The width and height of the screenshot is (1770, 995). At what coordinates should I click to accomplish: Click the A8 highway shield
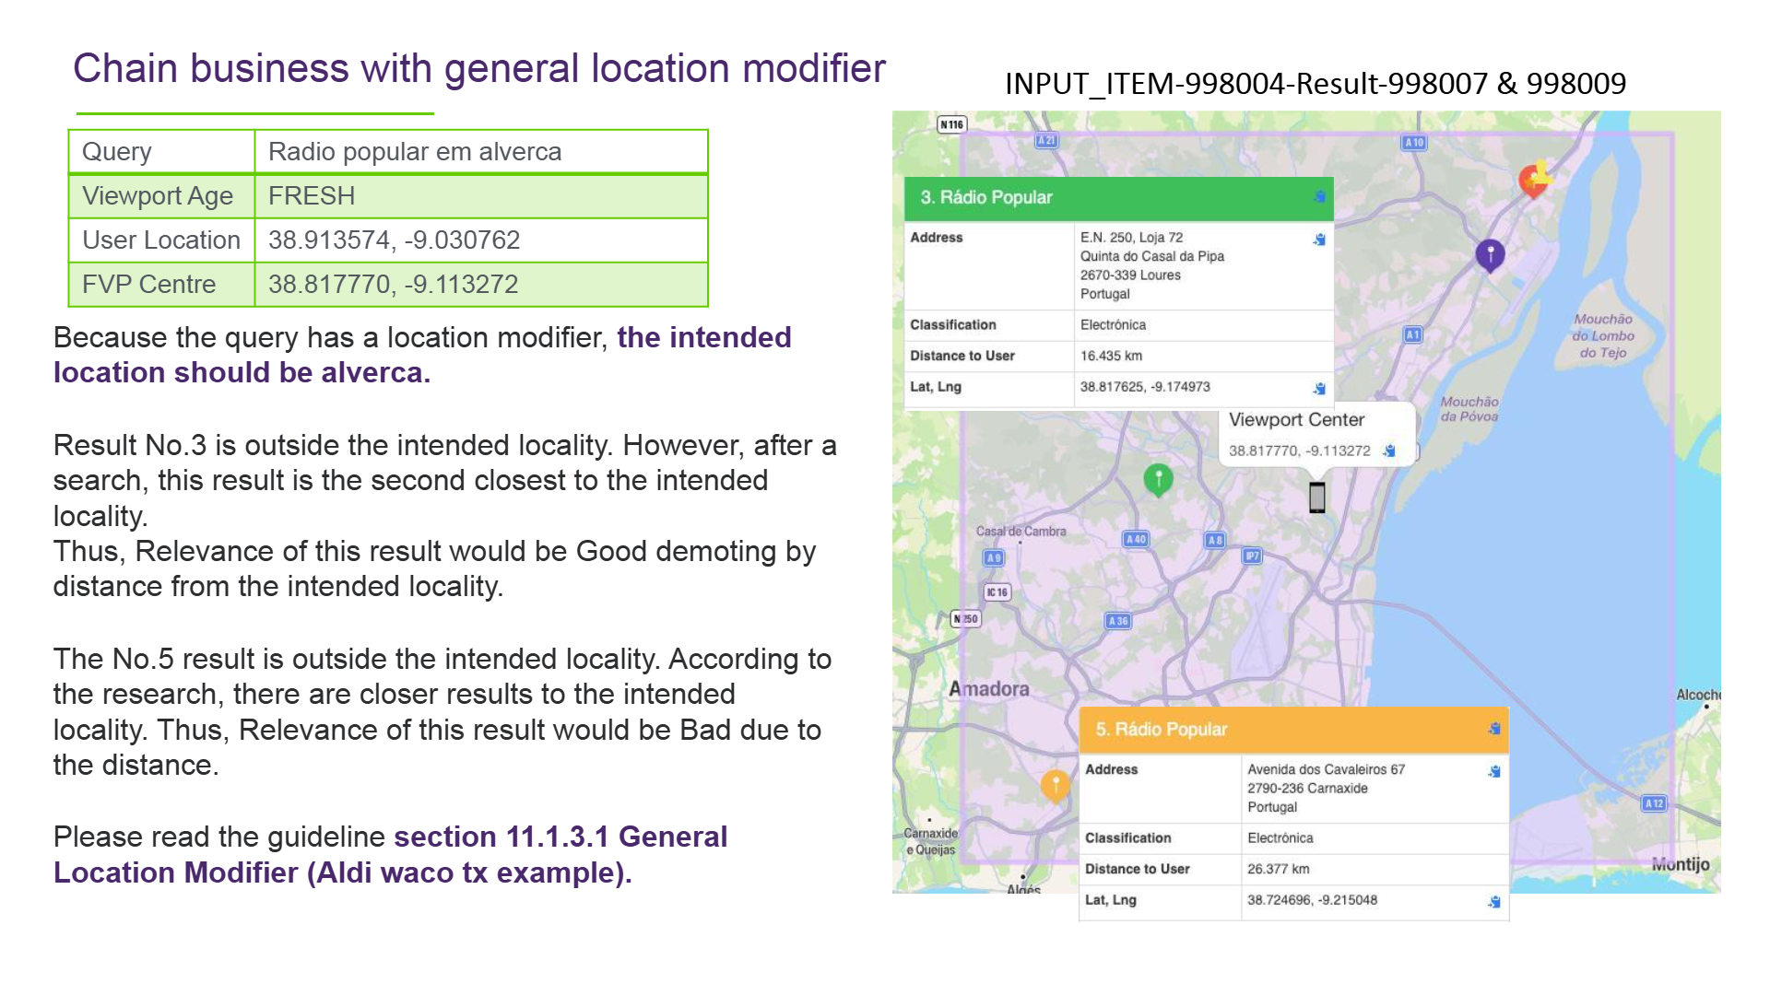click(x=1215, y=540)
